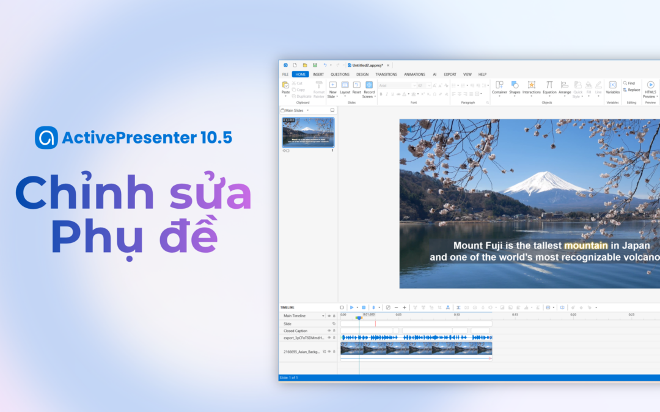Image resolution: width=660 pixels, height=412 pixels.
Task: Click the Layout button
Action: click(x=345, y=87)
